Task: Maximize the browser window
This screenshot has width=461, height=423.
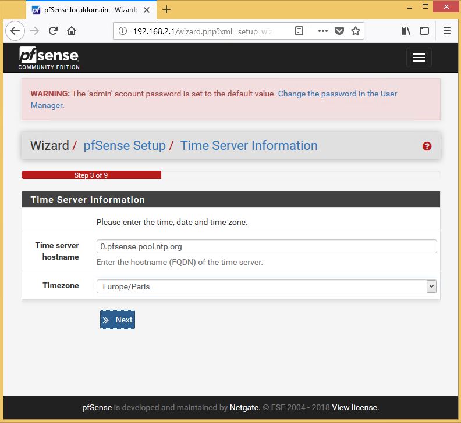Action: (x=425, y=6)
